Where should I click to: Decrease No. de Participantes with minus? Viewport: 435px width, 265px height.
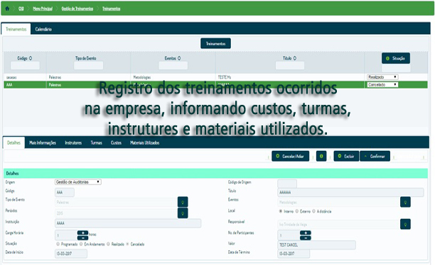(306, 238)
